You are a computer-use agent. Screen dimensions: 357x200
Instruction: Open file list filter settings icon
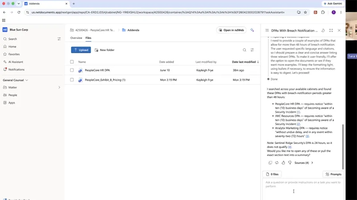(252, 50)
